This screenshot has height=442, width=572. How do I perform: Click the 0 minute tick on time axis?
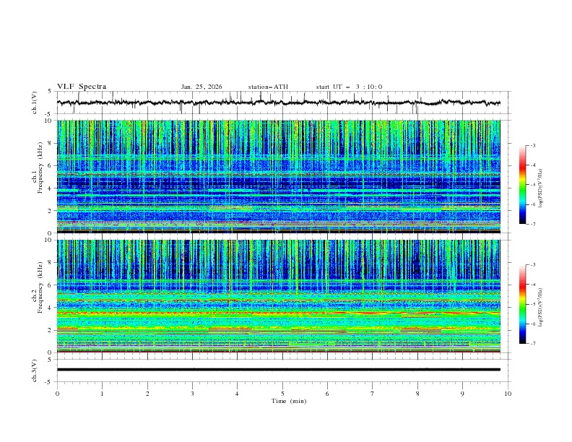click(x=57, y=394)
